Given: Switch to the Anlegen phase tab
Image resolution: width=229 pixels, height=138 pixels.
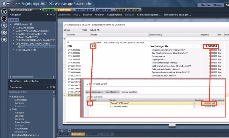Looking at the screenshot, I should click(x=49, y=10).
